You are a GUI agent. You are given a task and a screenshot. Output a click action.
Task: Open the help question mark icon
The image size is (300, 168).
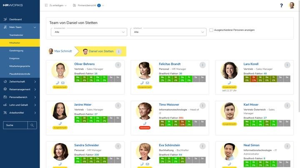tap(281, 5)
